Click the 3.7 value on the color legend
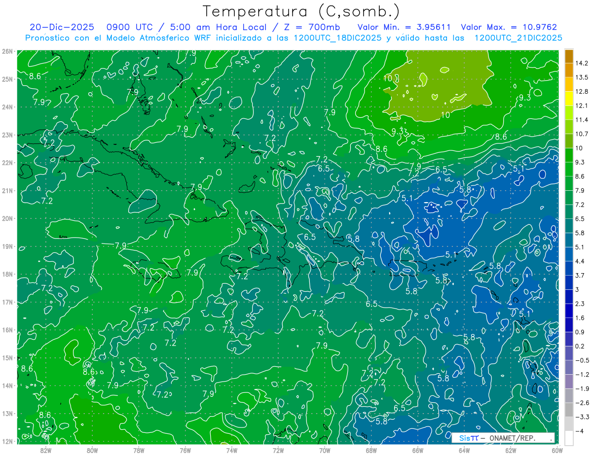This screenshot has width=592, height=457. (581, 276)
